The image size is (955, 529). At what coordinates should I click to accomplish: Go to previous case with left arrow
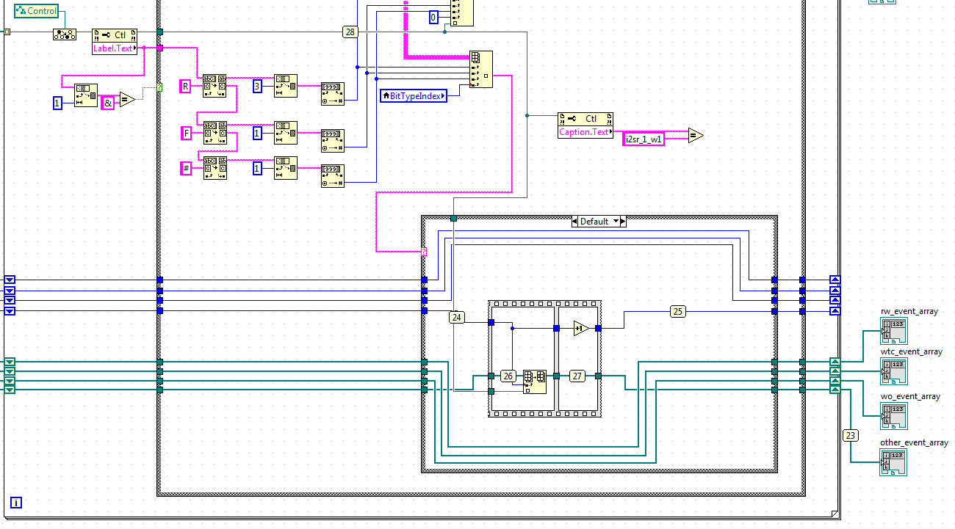coord(575,221)
